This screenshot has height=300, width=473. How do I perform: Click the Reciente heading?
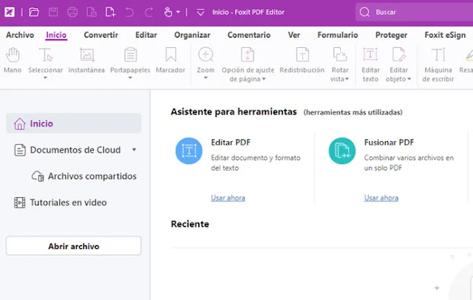pyautogui.click(x=190, y=224)
